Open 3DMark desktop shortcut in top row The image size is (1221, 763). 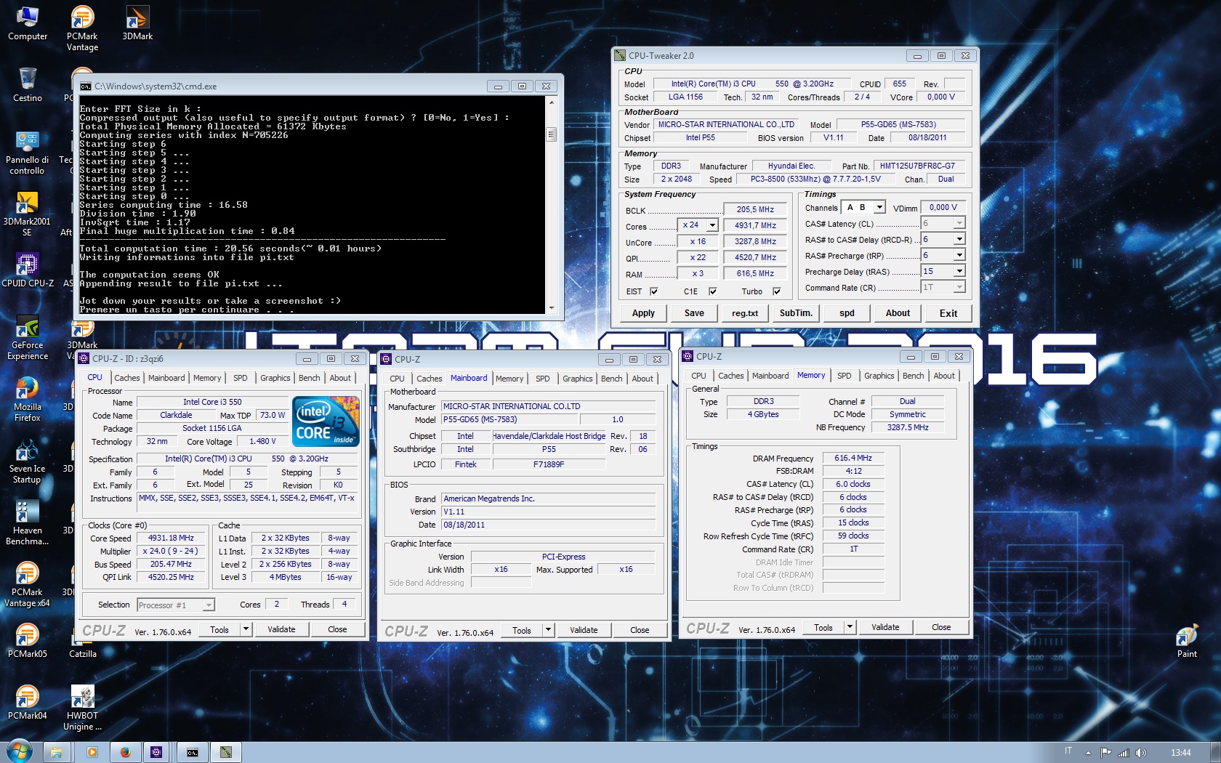pos(137,24)
